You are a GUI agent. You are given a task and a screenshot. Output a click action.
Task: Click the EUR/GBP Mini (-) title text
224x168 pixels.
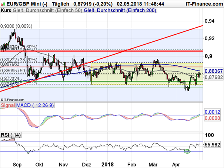click(27, 4)
